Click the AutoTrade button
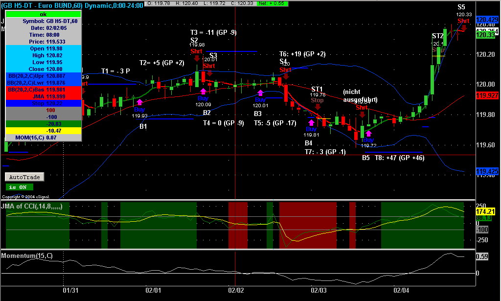The width and height of the screenshot is (501, 301). (x=24, y=177)
